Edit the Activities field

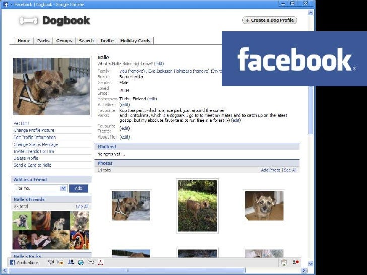pos(125,105)
